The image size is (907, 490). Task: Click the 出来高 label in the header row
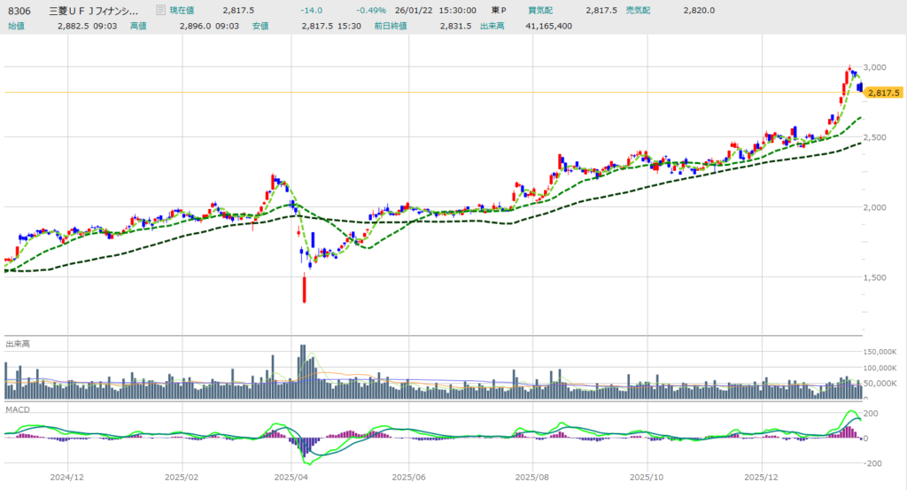pyautogui.click(x=493, y=26)
